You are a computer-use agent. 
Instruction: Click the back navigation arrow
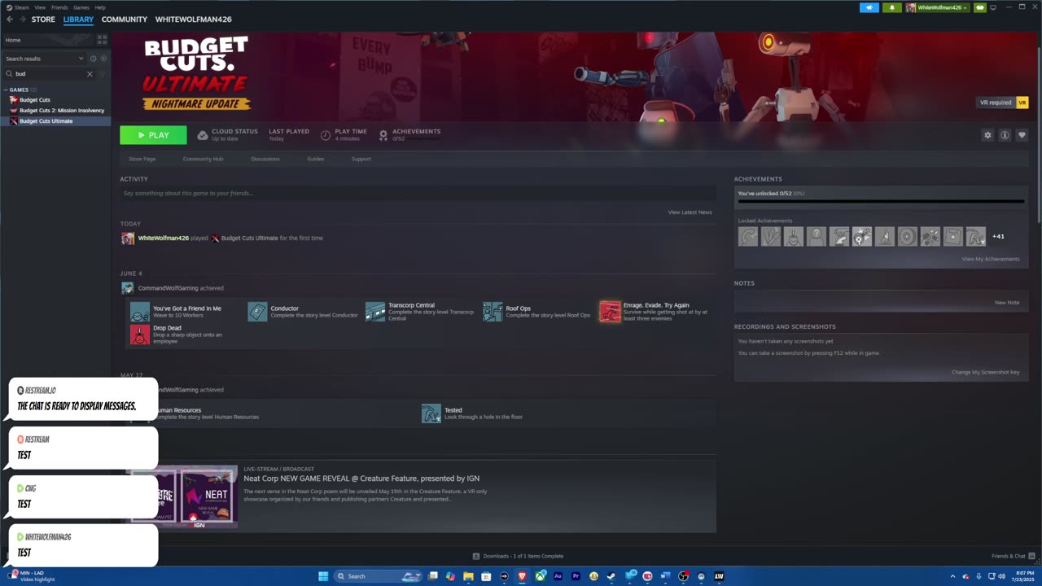[x=10, y=20]
